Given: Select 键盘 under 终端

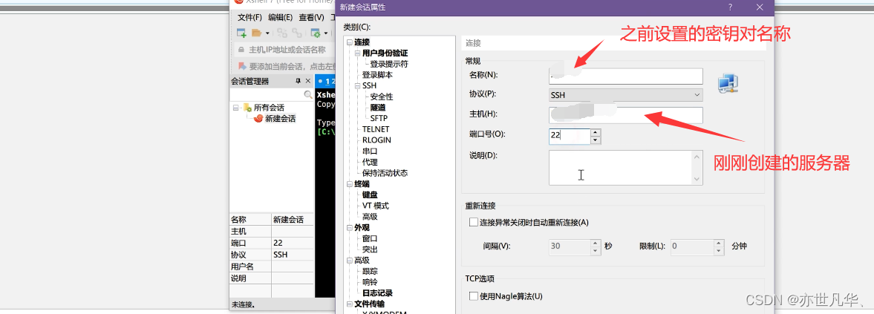Looking at the screenshot, I should click(x=370, y=194).
